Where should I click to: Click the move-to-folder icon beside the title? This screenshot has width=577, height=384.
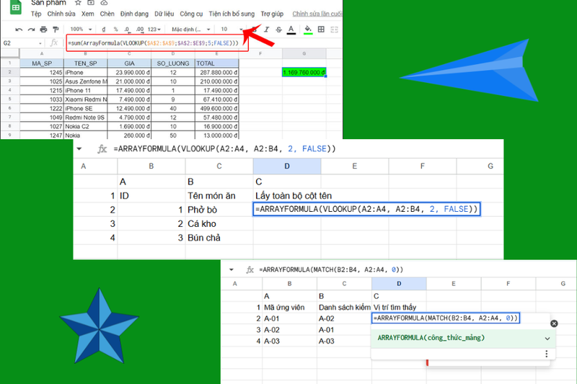[x=91, y=3]
